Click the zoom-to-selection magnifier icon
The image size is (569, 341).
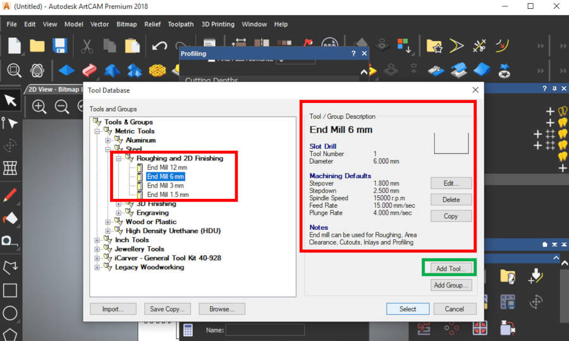click(x=14, y=70)
